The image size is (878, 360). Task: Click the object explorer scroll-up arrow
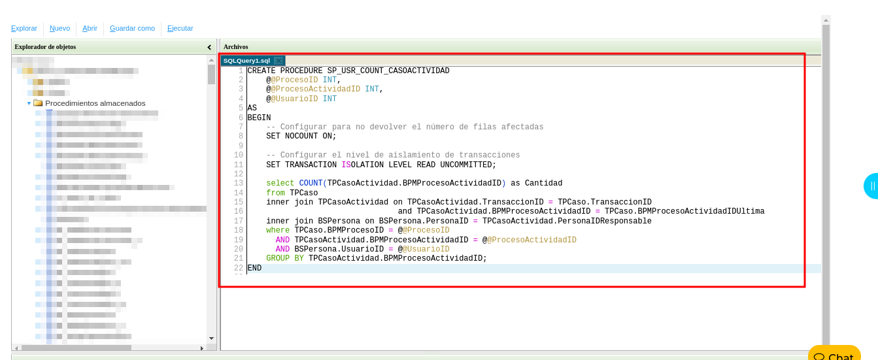211,59
